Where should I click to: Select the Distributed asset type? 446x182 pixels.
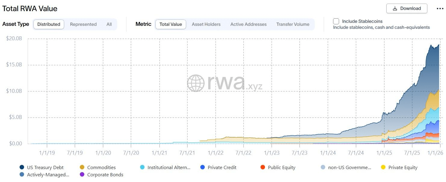click(49, 24)
